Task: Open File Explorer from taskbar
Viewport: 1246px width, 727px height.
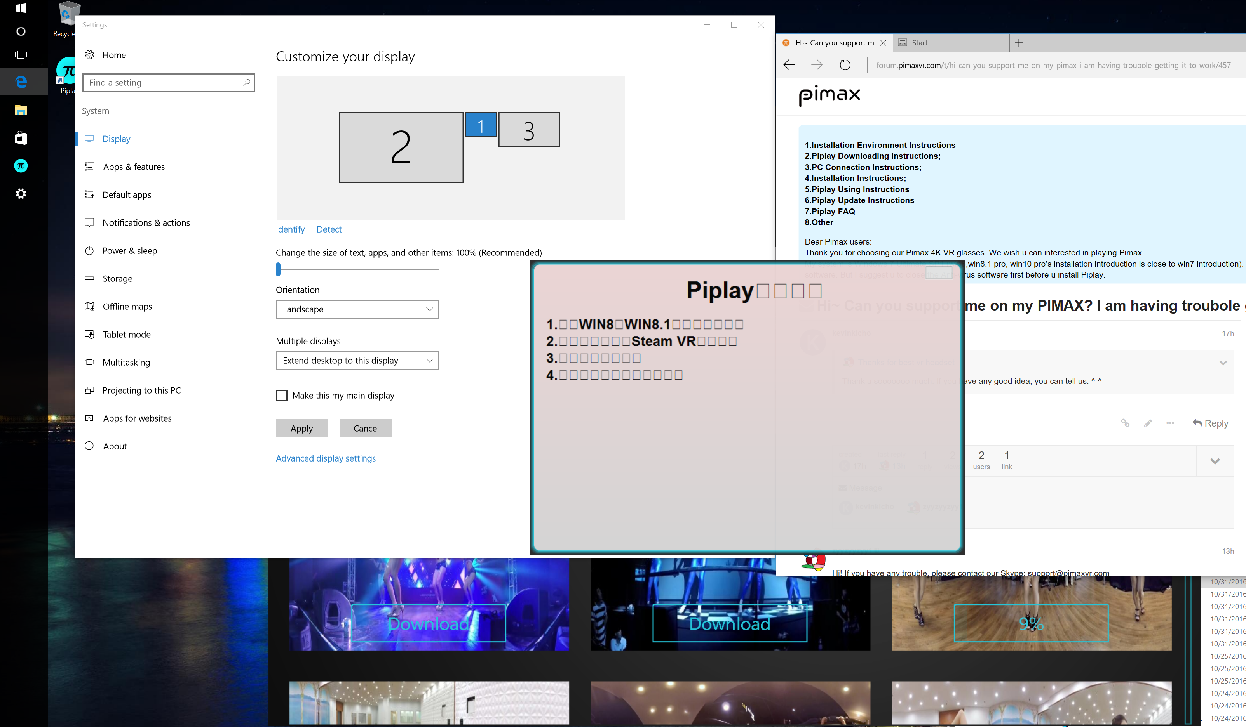Action: point(21,109)
